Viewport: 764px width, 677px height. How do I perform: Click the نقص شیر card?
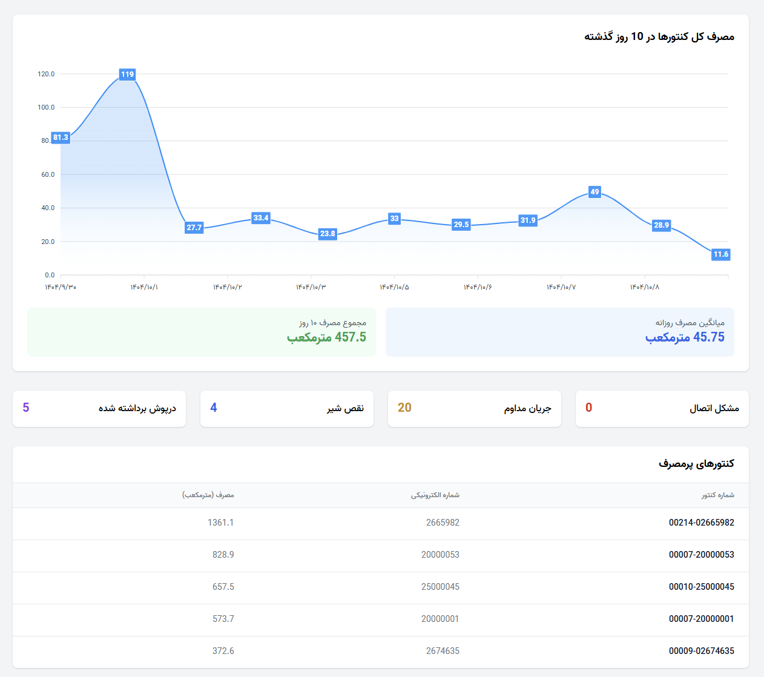click(286, 409)
